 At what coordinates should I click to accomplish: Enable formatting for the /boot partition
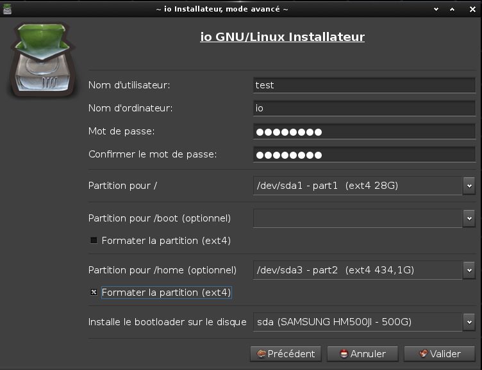point(94,241)
